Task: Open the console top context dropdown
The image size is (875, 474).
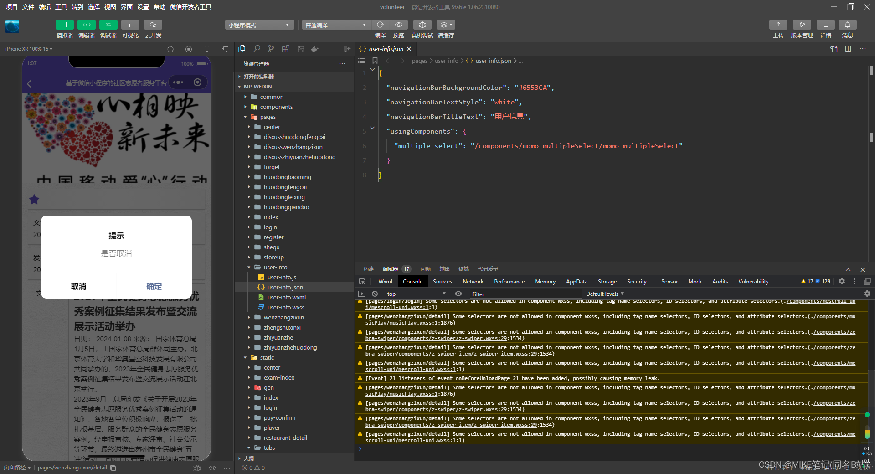Action: [416, 294]
